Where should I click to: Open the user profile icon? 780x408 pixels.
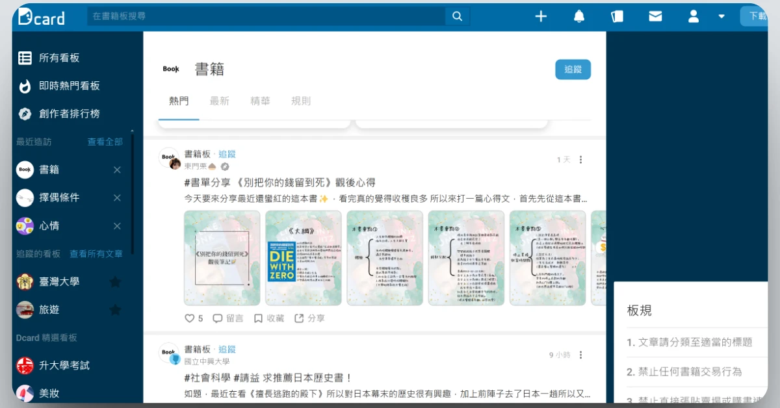click(x=694, y=16)
